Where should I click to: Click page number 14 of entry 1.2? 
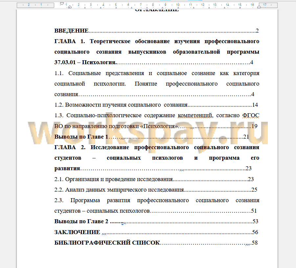pyautogui.click(x=255, y=105)
